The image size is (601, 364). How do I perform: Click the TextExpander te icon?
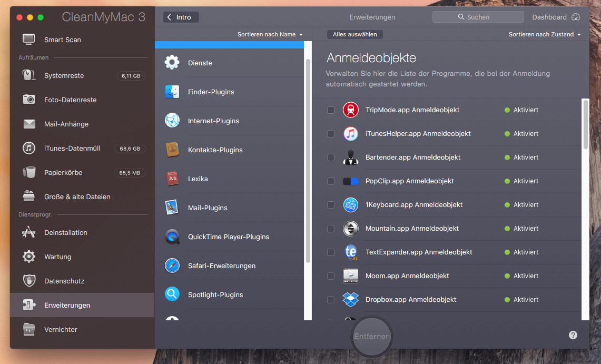pyautogui.click(x=350, y=252)
